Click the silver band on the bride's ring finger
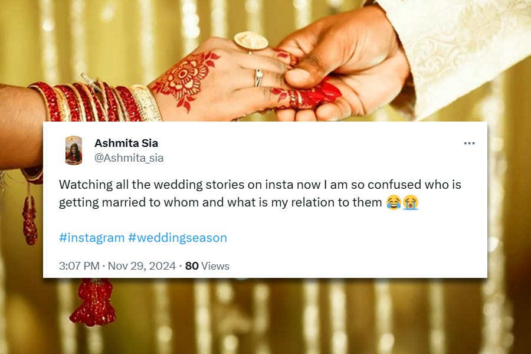The image size is (531, 354). [x=259, y=78]
